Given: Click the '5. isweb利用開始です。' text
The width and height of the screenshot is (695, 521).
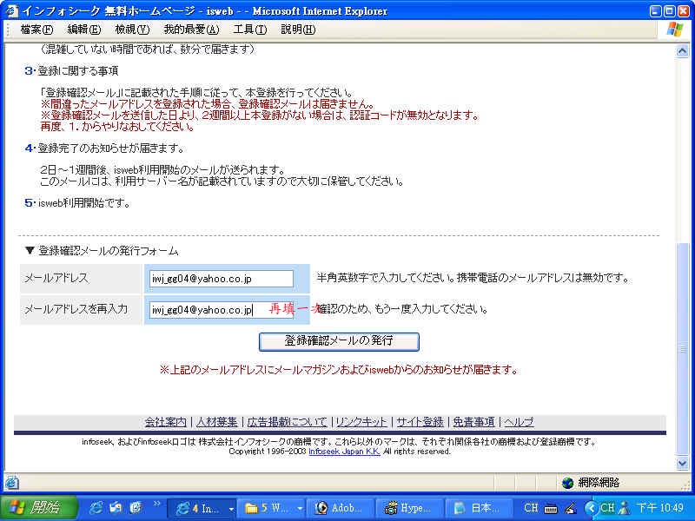Looking at the screenshot, I should coord(77,203).
